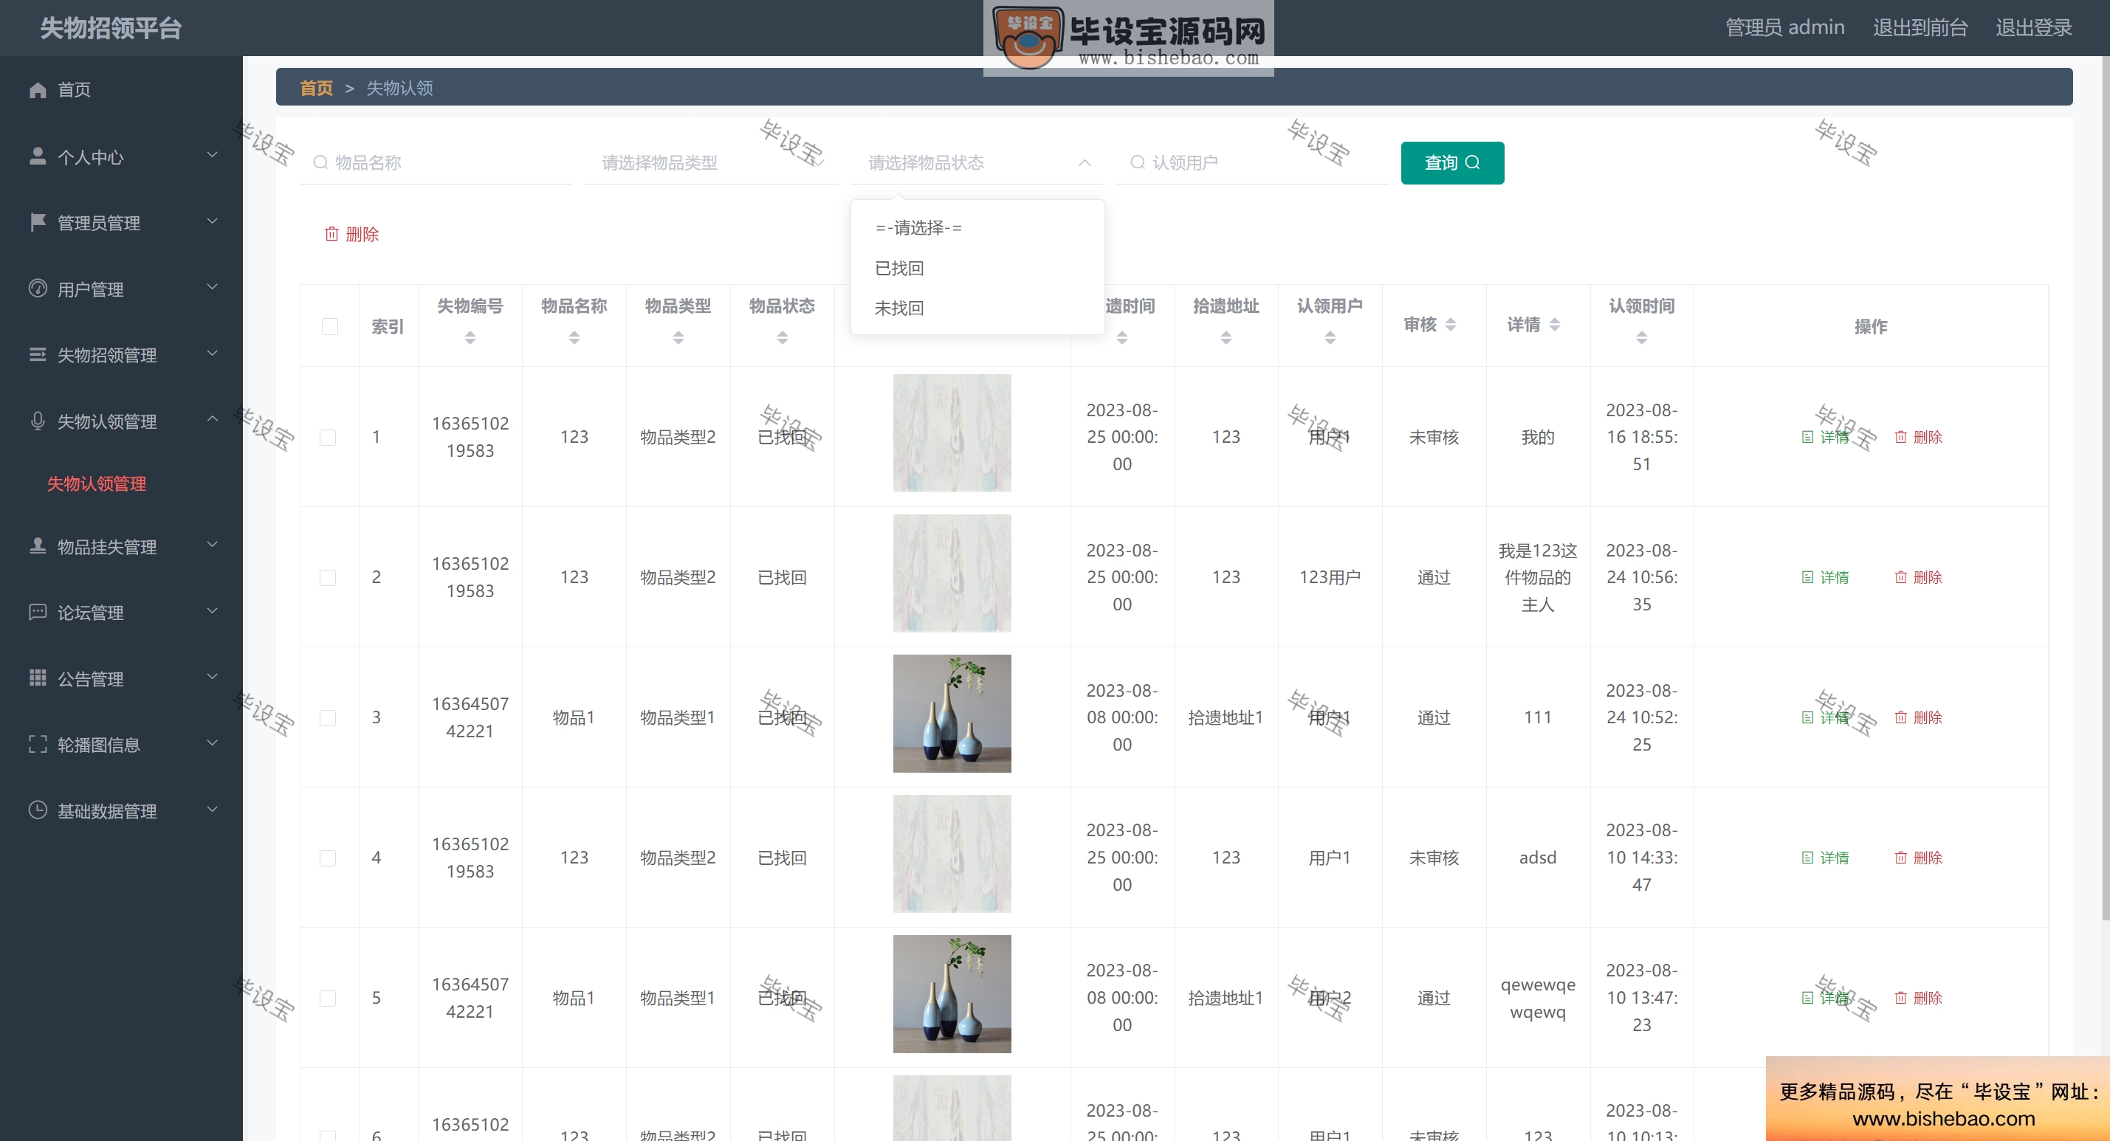The height and width of the screenshot is (1141, 2110).
Task: Check the checkbox for row 5
Action: click(x=328, y=998)
